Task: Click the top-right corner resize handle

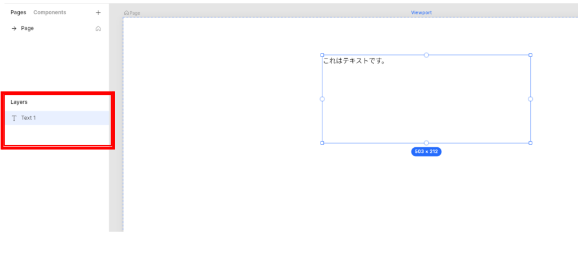Action: [x=530, y=55]
